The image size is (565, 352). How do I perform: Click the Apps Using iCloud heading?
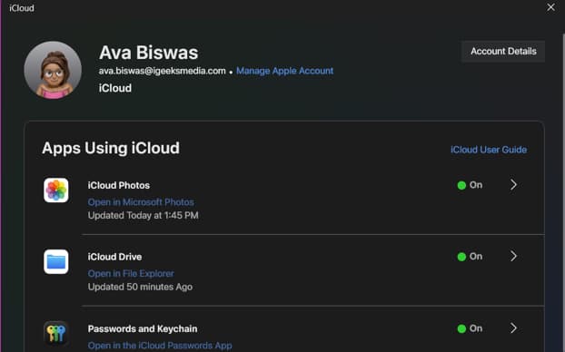[111, 148]
